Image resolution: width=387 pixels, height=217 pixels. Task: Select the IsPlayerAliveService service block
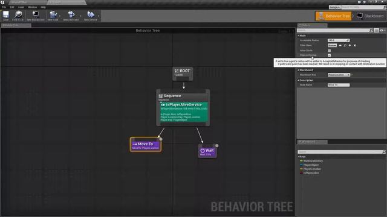tap(184, 112)
